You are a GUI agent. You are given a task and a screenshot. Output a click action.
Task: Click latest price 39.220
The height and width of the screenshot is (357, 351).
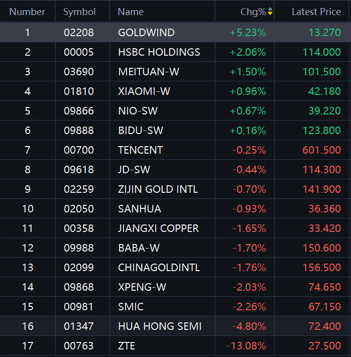[x=324, y=111]
